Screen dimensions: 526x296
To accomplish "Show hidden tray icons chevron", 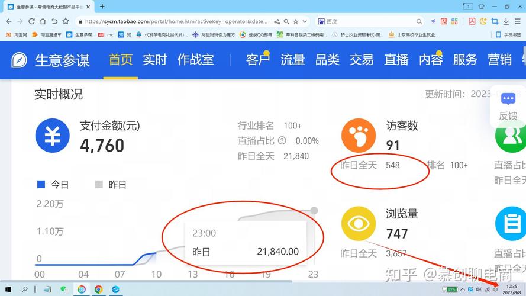I will click(x=463, y=289).
